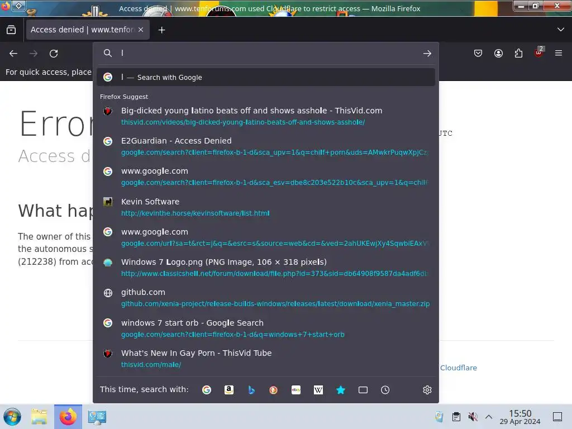Click the Firefox Suggest heading label

point(124,97)
